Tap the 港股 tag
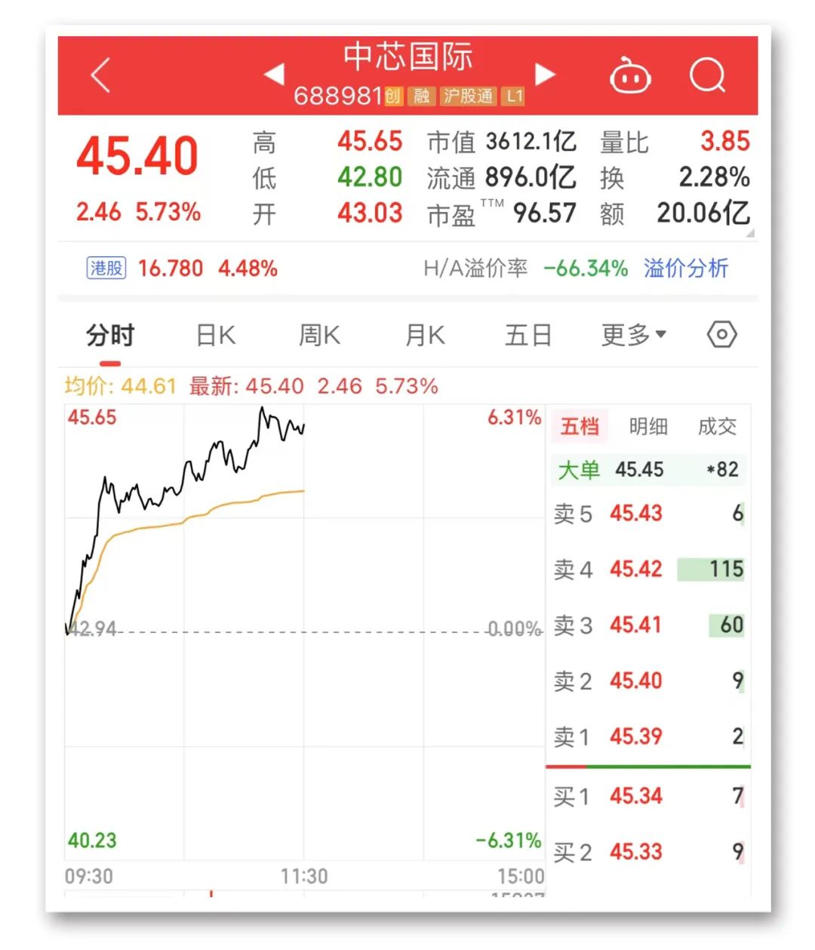This screenshot has height=950, width=815. [106, 268]
